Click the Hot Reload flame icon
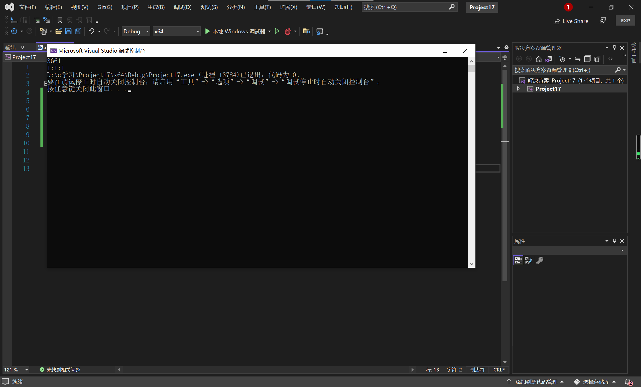The width and height of the screenshot is (641, 387). pyautogui.click(x=288, y=31)
